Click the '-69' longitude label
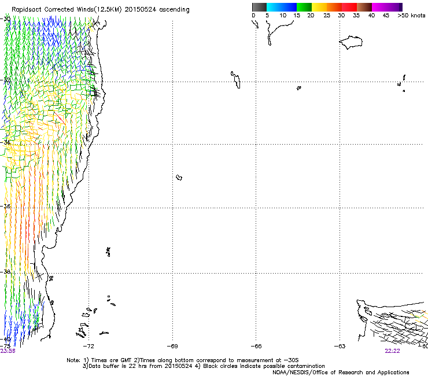Viewport: 428px width, 376px height. coord(172,346)
